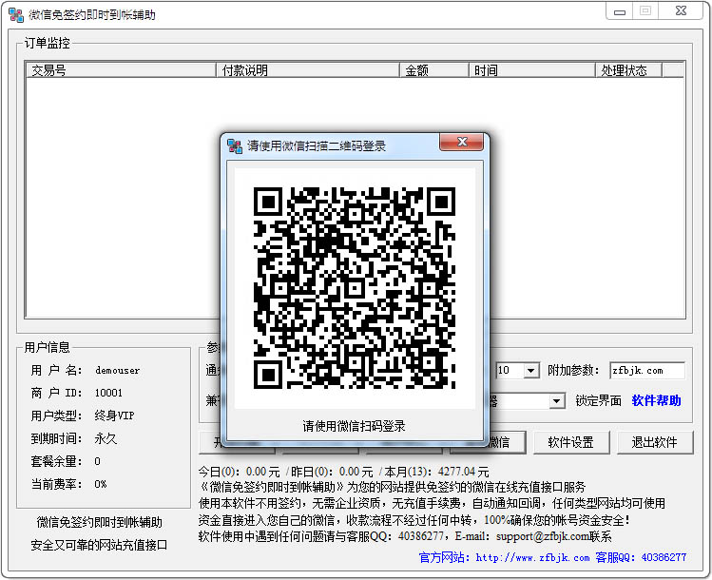Click the 退出软件 button
712x580 pixels.
pyautogui.click(x=654, y=442)
